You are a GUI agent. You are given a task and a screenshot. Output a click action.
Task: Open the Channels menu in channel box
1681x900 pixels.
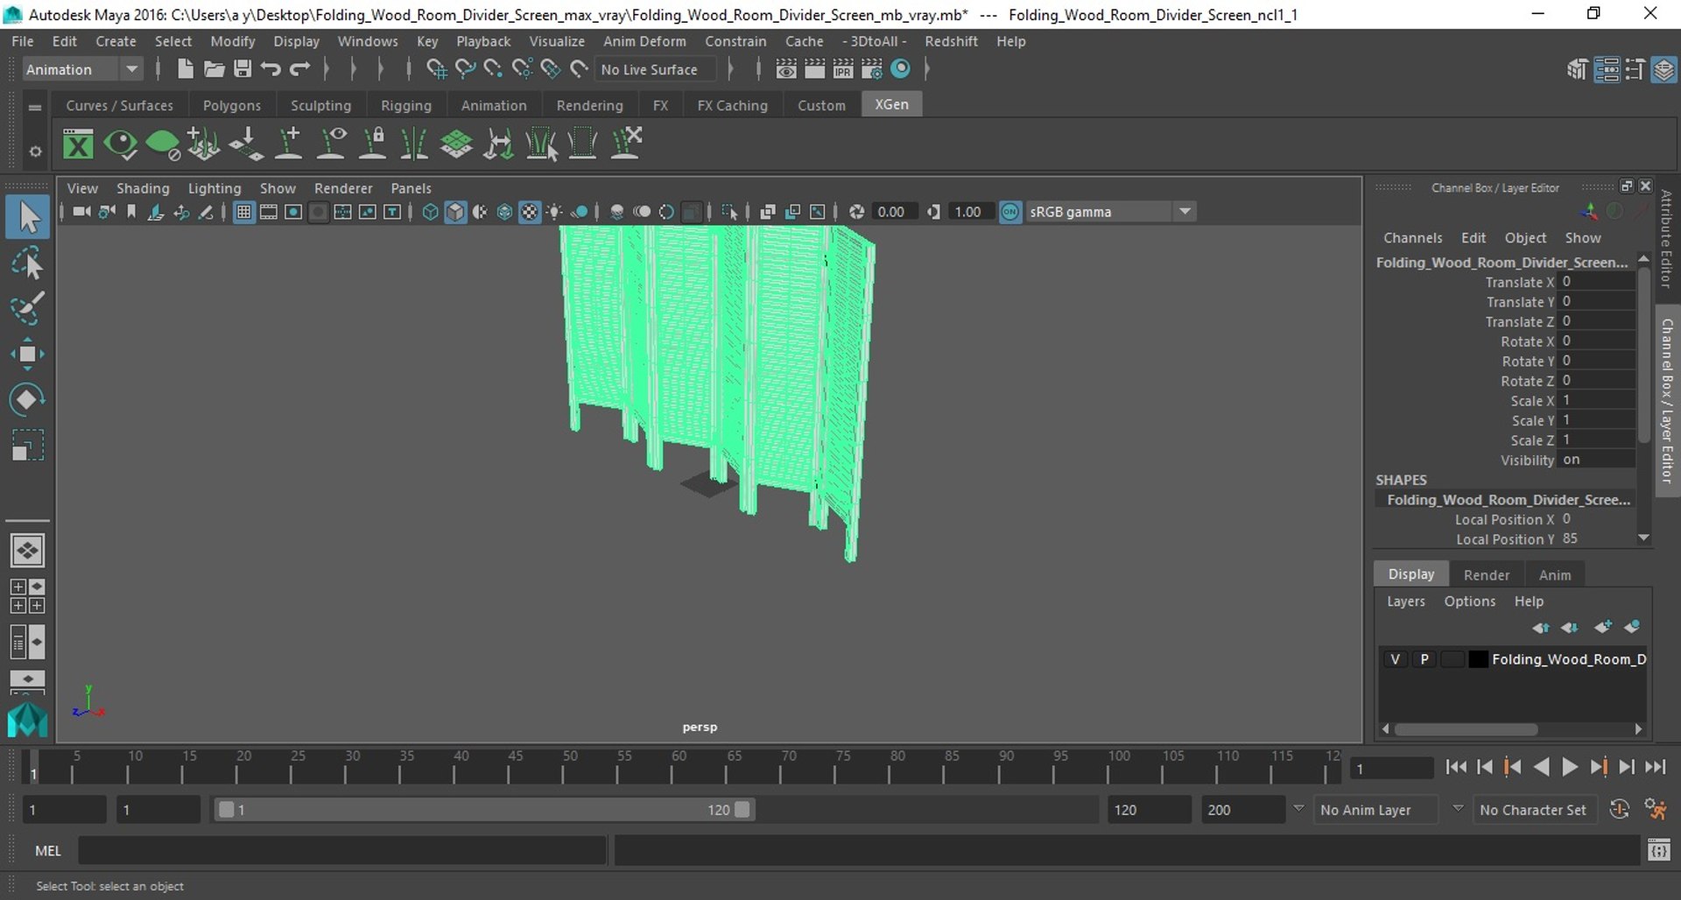[1412, 238]
